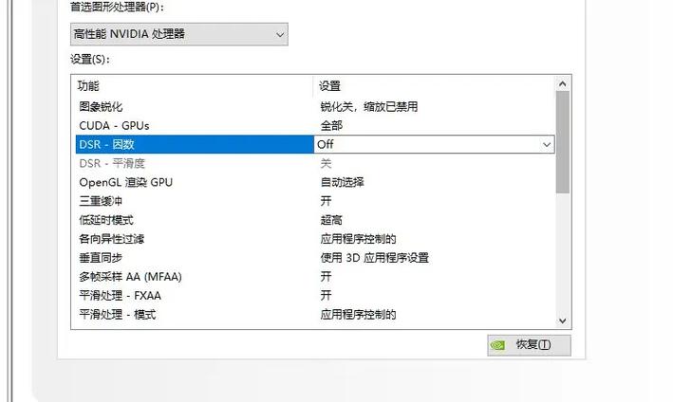Image resolution: width=673 pixels, height=402 pixels.
Task: Choose the 低延时模式 row
Action: pos(106,220)
